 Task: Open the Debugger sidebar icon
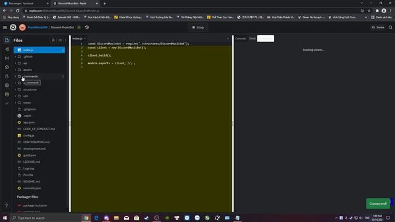7,58
